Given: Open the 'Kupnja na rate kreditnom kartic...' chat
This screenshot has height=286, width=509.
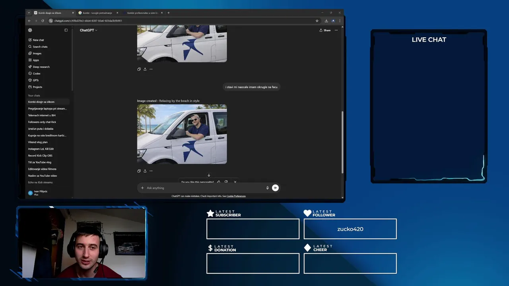Looking at the screenshot, I should point(48,135).
